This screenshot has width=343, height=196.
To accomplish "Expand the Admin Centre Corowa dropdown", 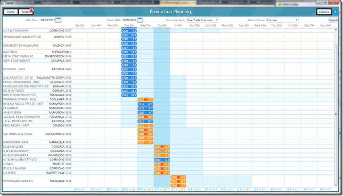I will 282,20.
